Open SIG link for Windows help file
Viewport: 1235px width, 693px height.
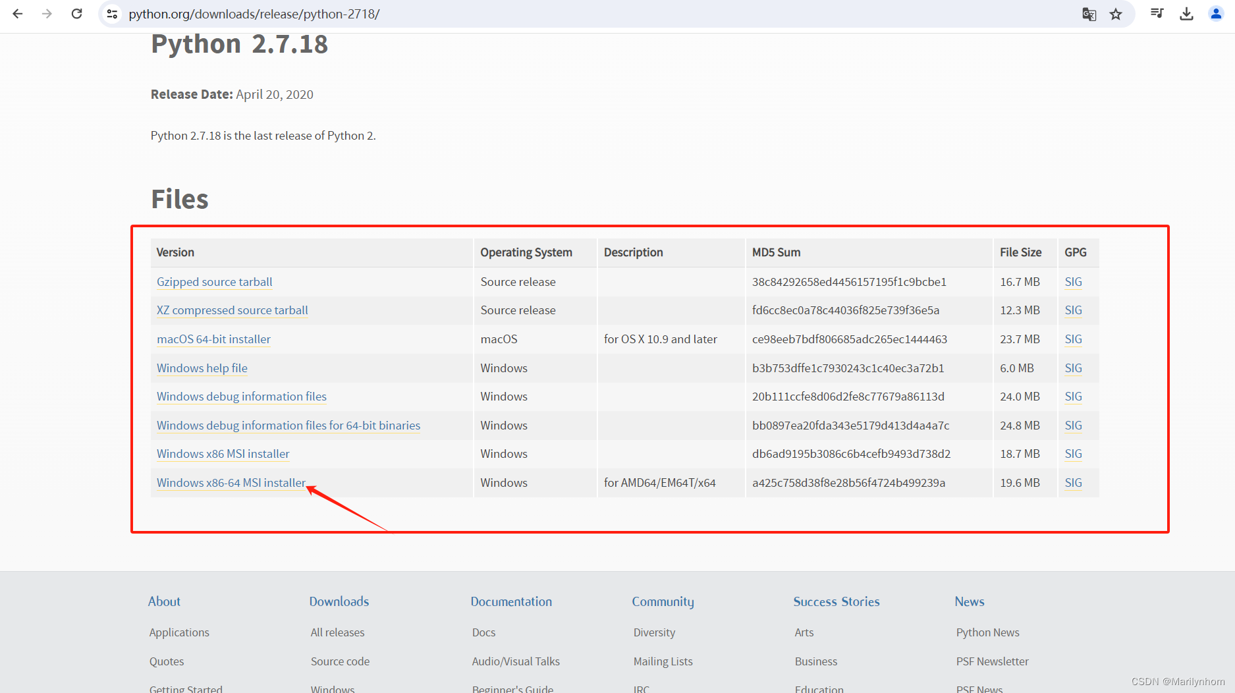(1073, 368)
